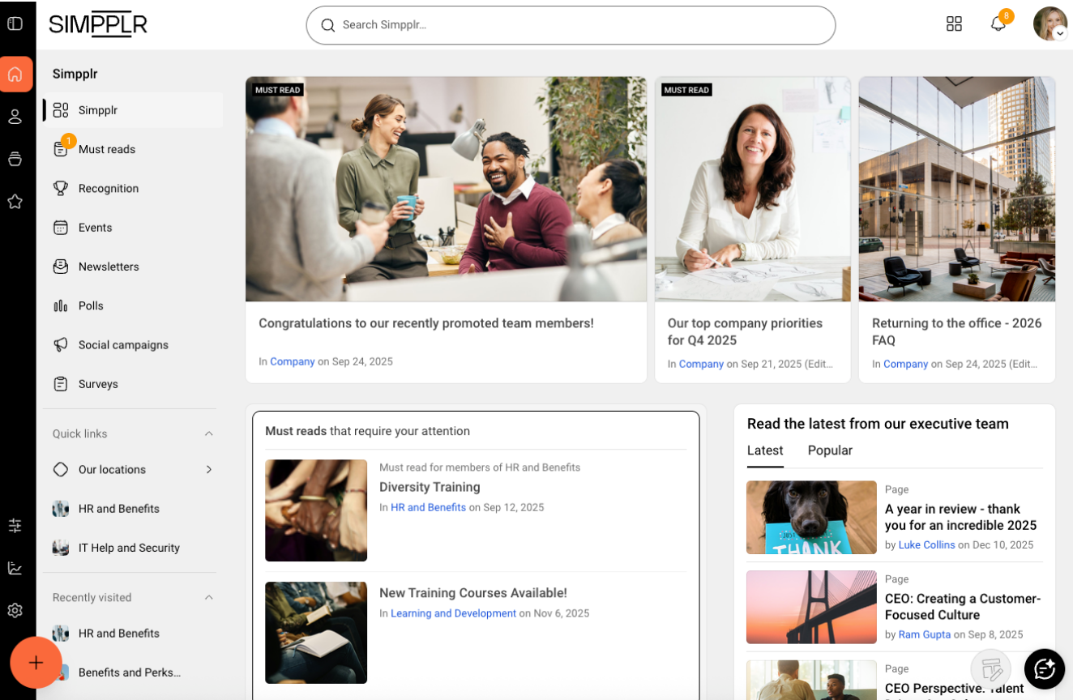
Task: Toggle the sidebar panel icon
Action: (x=15, y=23)
